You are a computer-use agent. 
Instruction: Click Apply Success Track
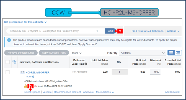click(54, 53)
